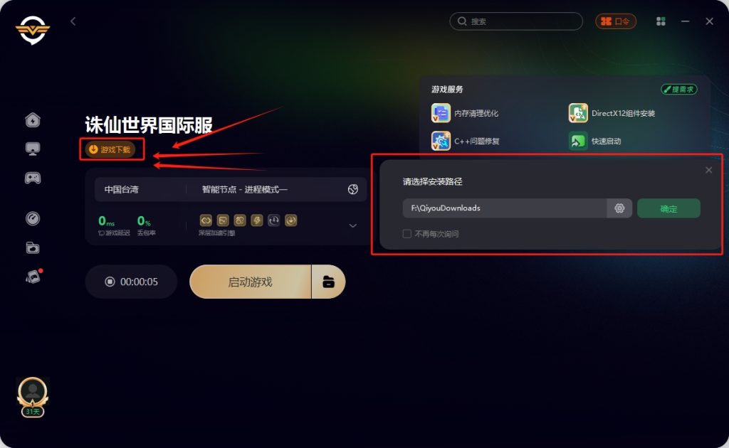
Task: Launch 内存清理优化 service
Action: tap(464, 113)
